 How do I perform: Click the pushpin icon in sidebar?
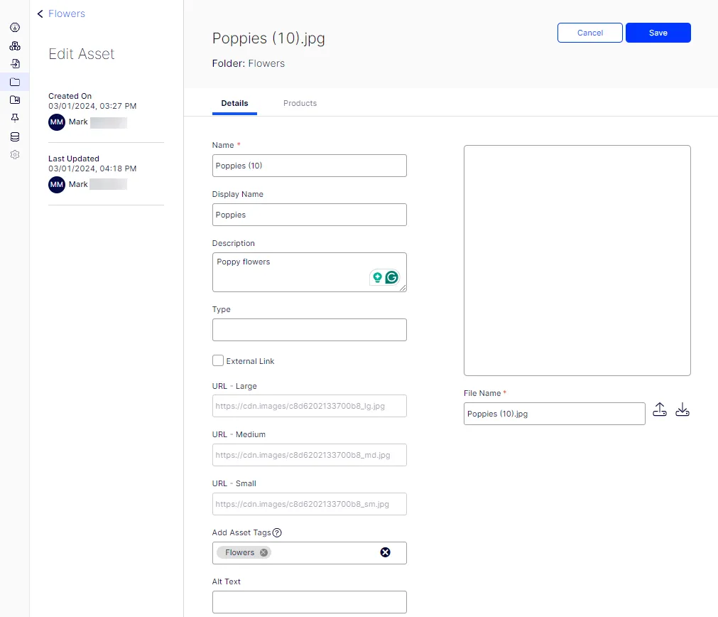(x=15, y=118)
